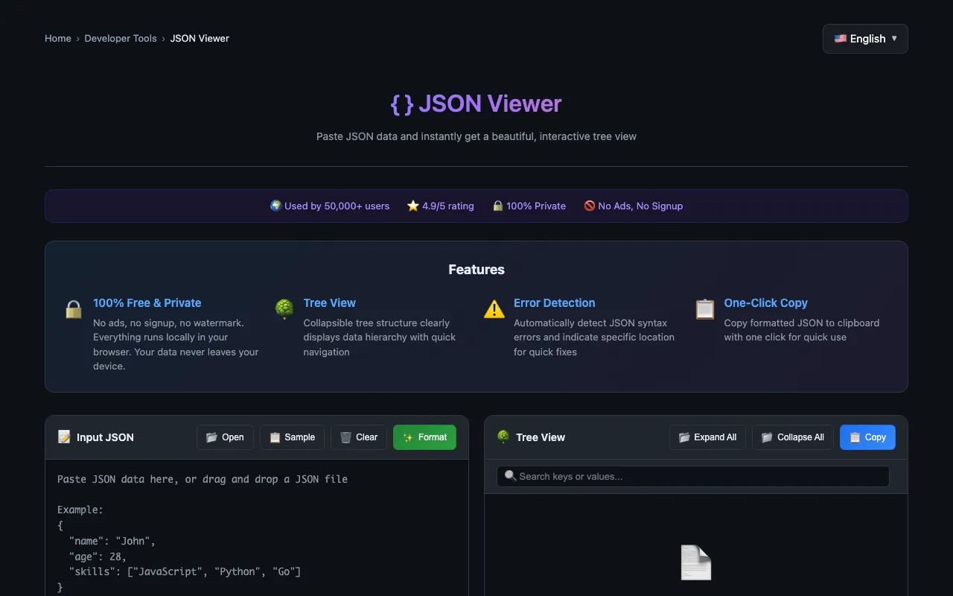Click the Used by 50,000+ users text

[x=337, y=206]
